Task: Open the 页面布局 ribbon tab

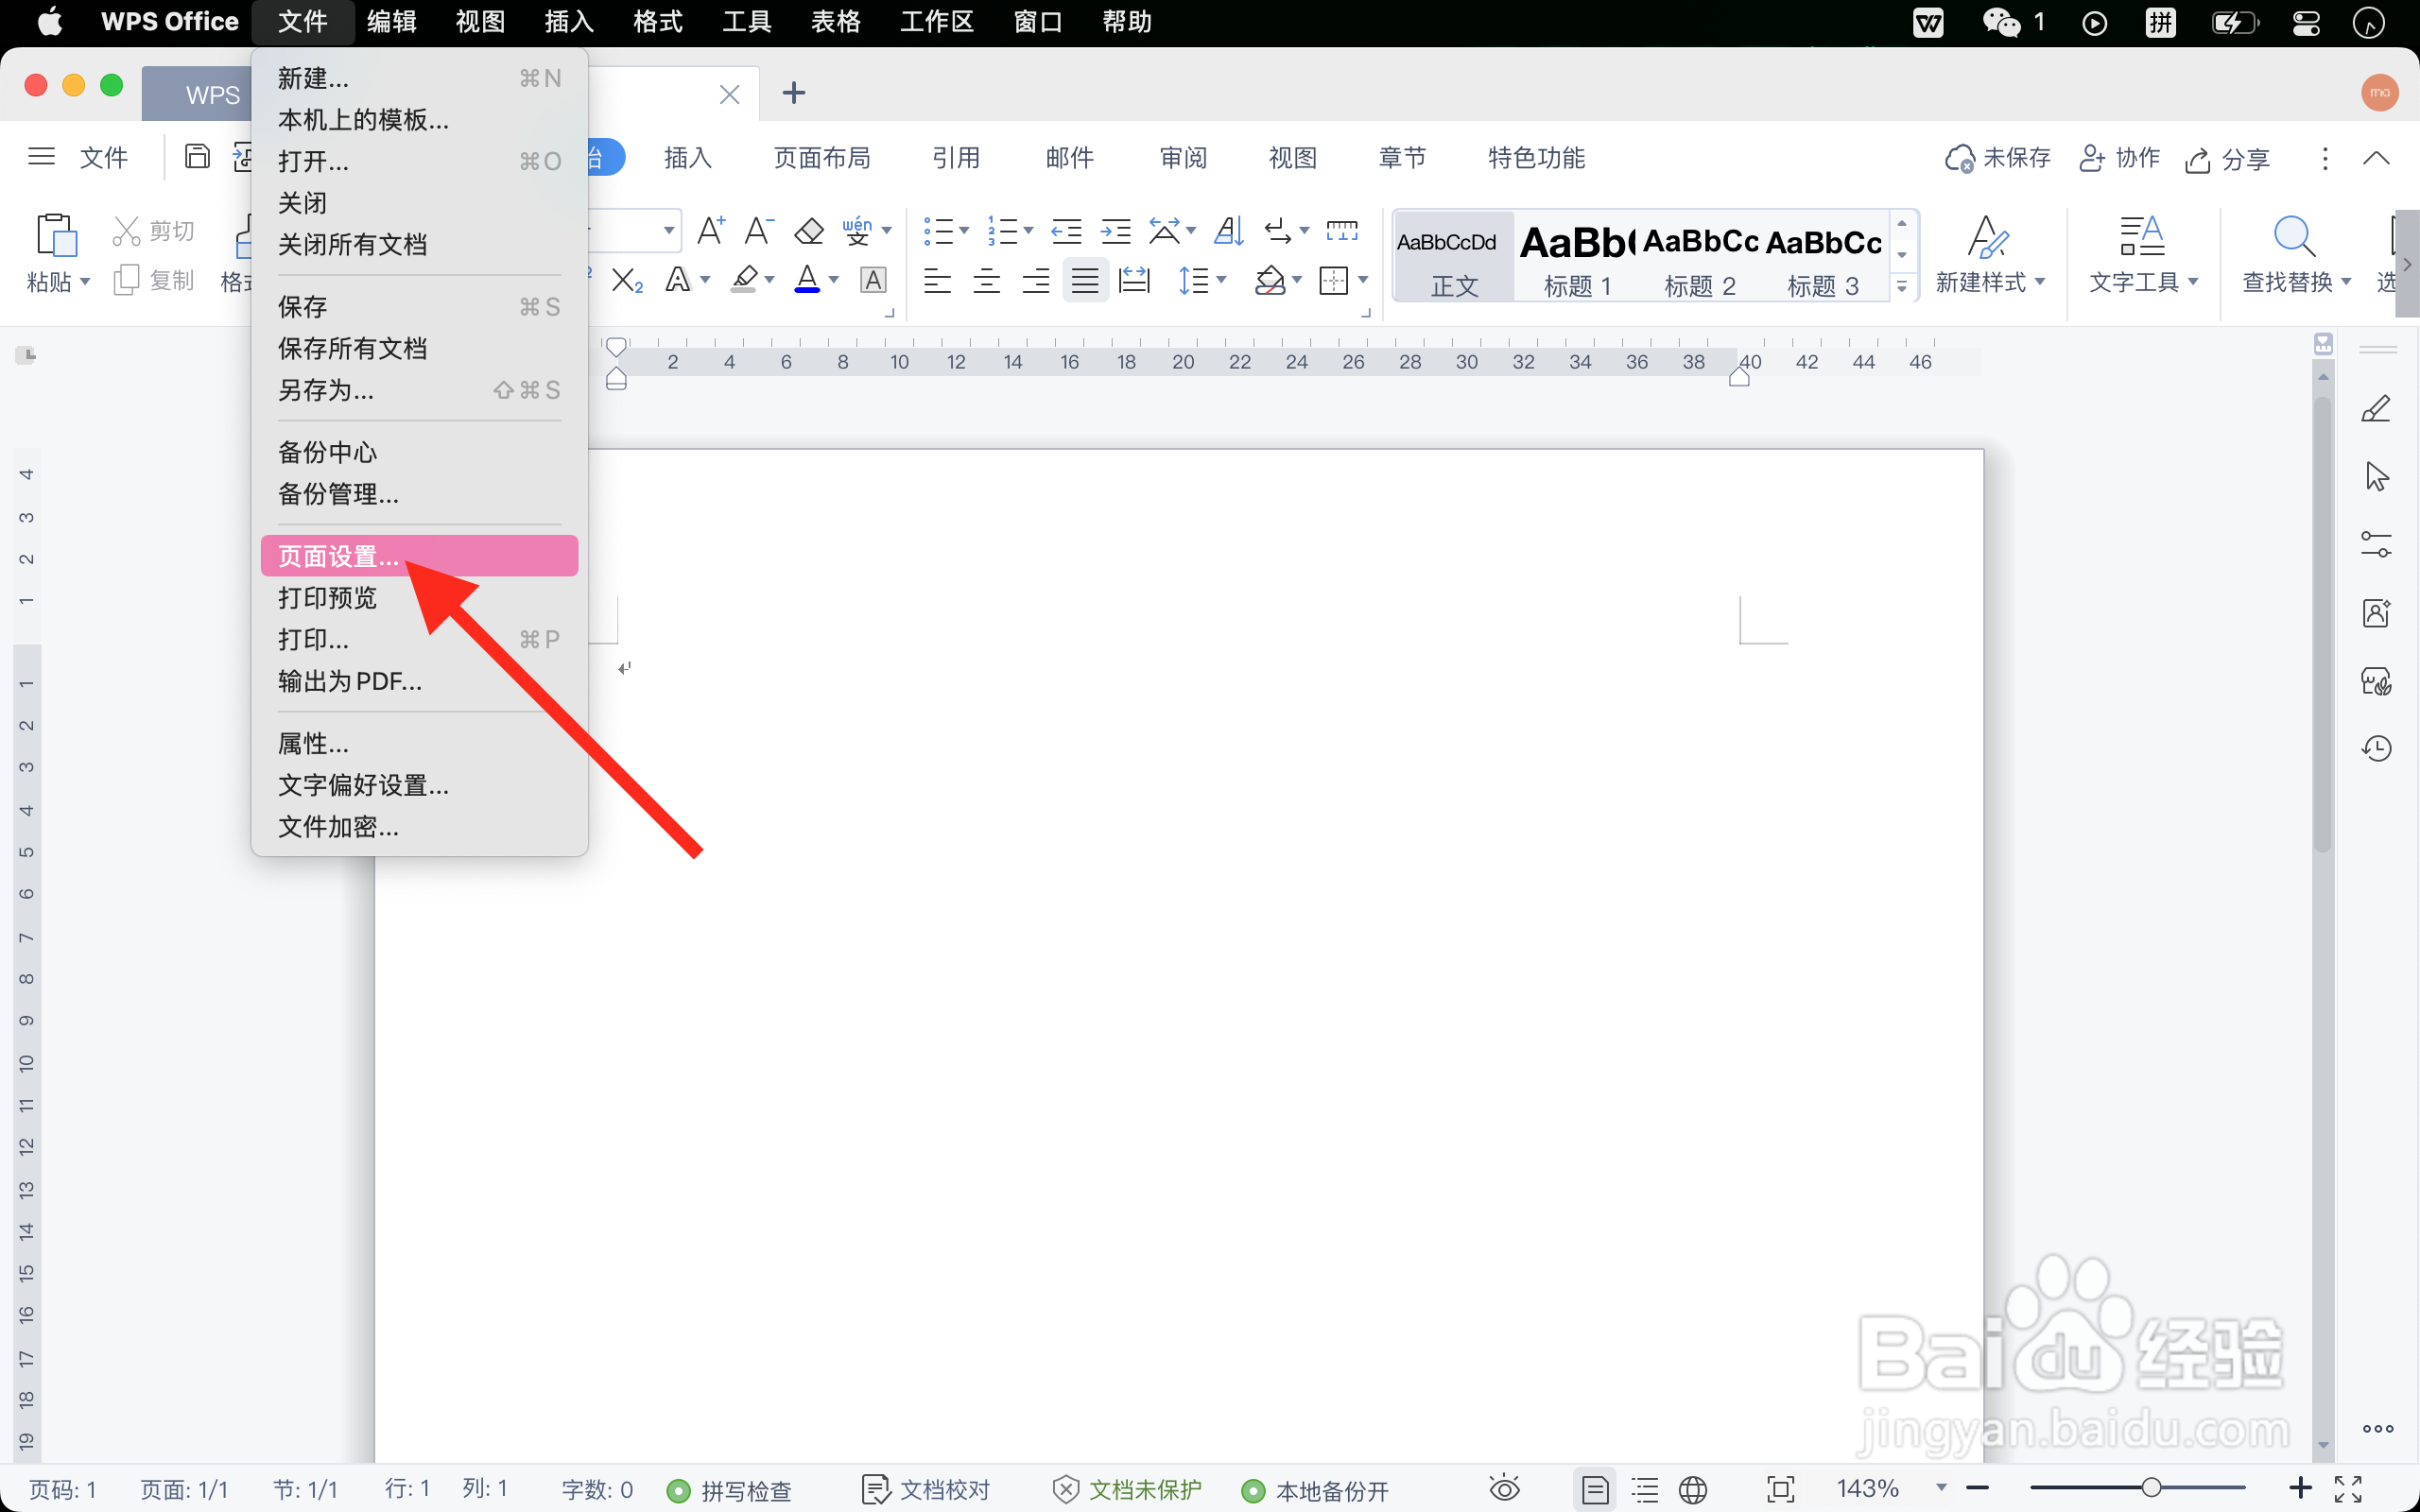Action: click(822, 158)
